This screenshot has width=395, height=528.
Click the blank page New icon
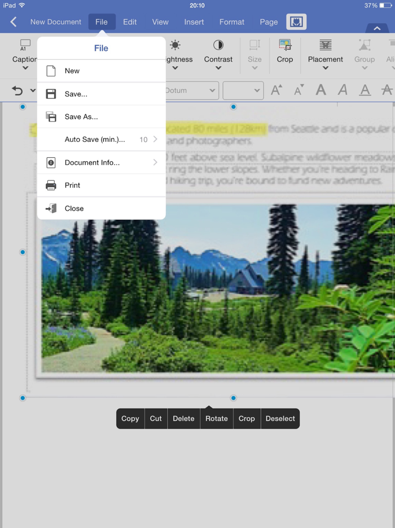point(51,71)
